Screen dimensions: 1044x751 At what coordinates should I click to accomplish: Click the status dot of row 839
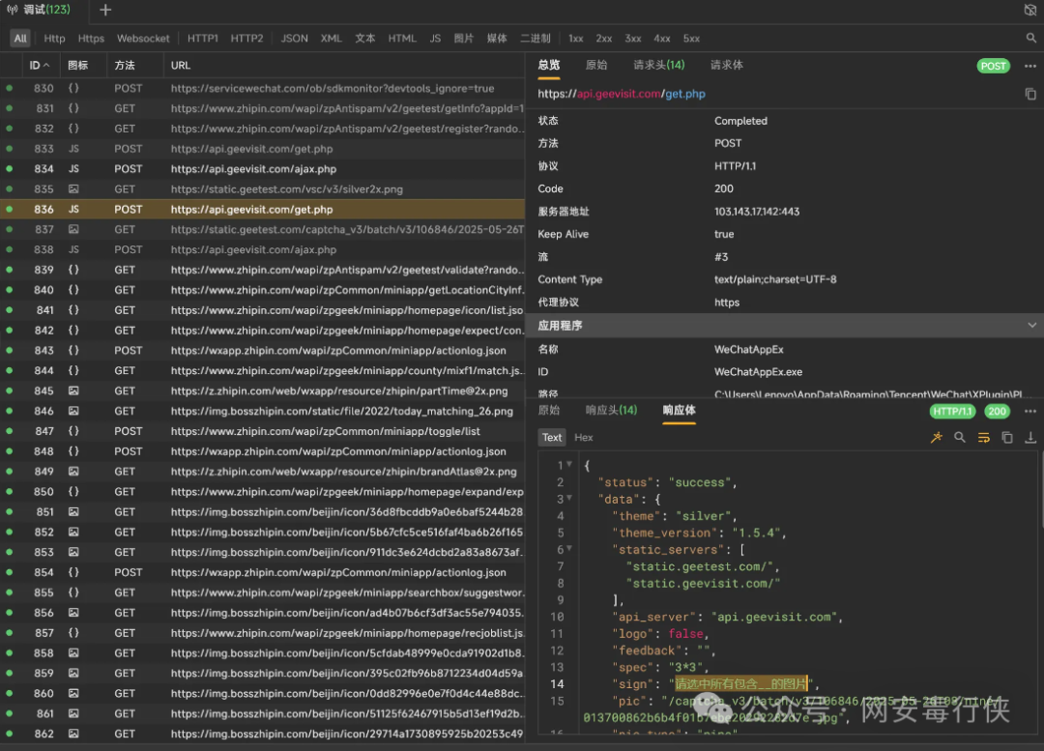10,270
